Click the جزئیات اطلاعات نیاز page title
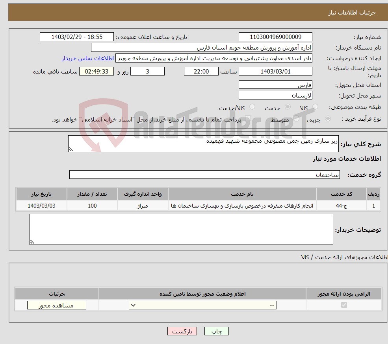The width and height of the screenshot is (388, 344). [352, 13]
